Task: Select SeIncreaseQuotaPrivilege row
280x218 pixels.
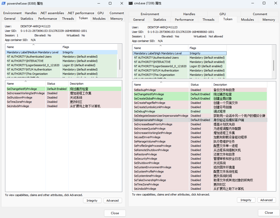Action: [x=200, y=129]
